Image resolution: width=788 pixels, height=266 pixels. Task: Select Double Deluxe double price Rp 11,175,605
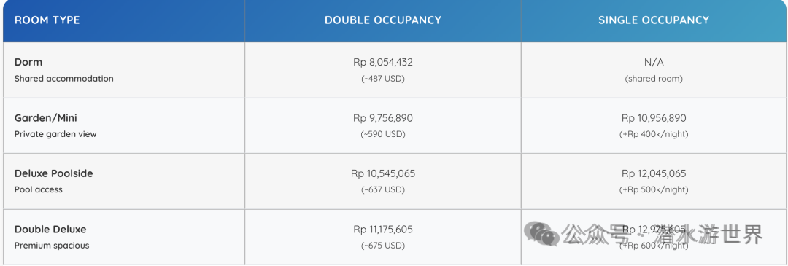tap(383, 230)
